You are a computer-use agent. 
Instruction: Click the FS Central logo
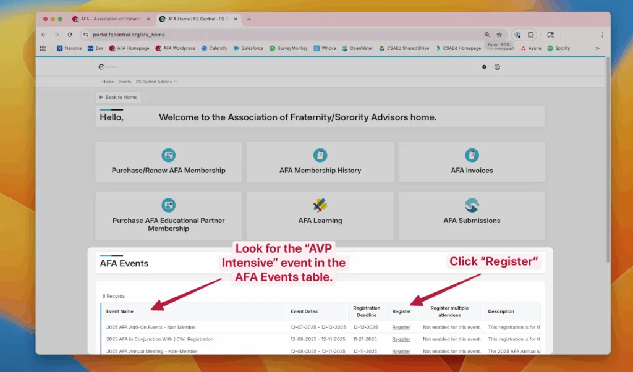108,67
